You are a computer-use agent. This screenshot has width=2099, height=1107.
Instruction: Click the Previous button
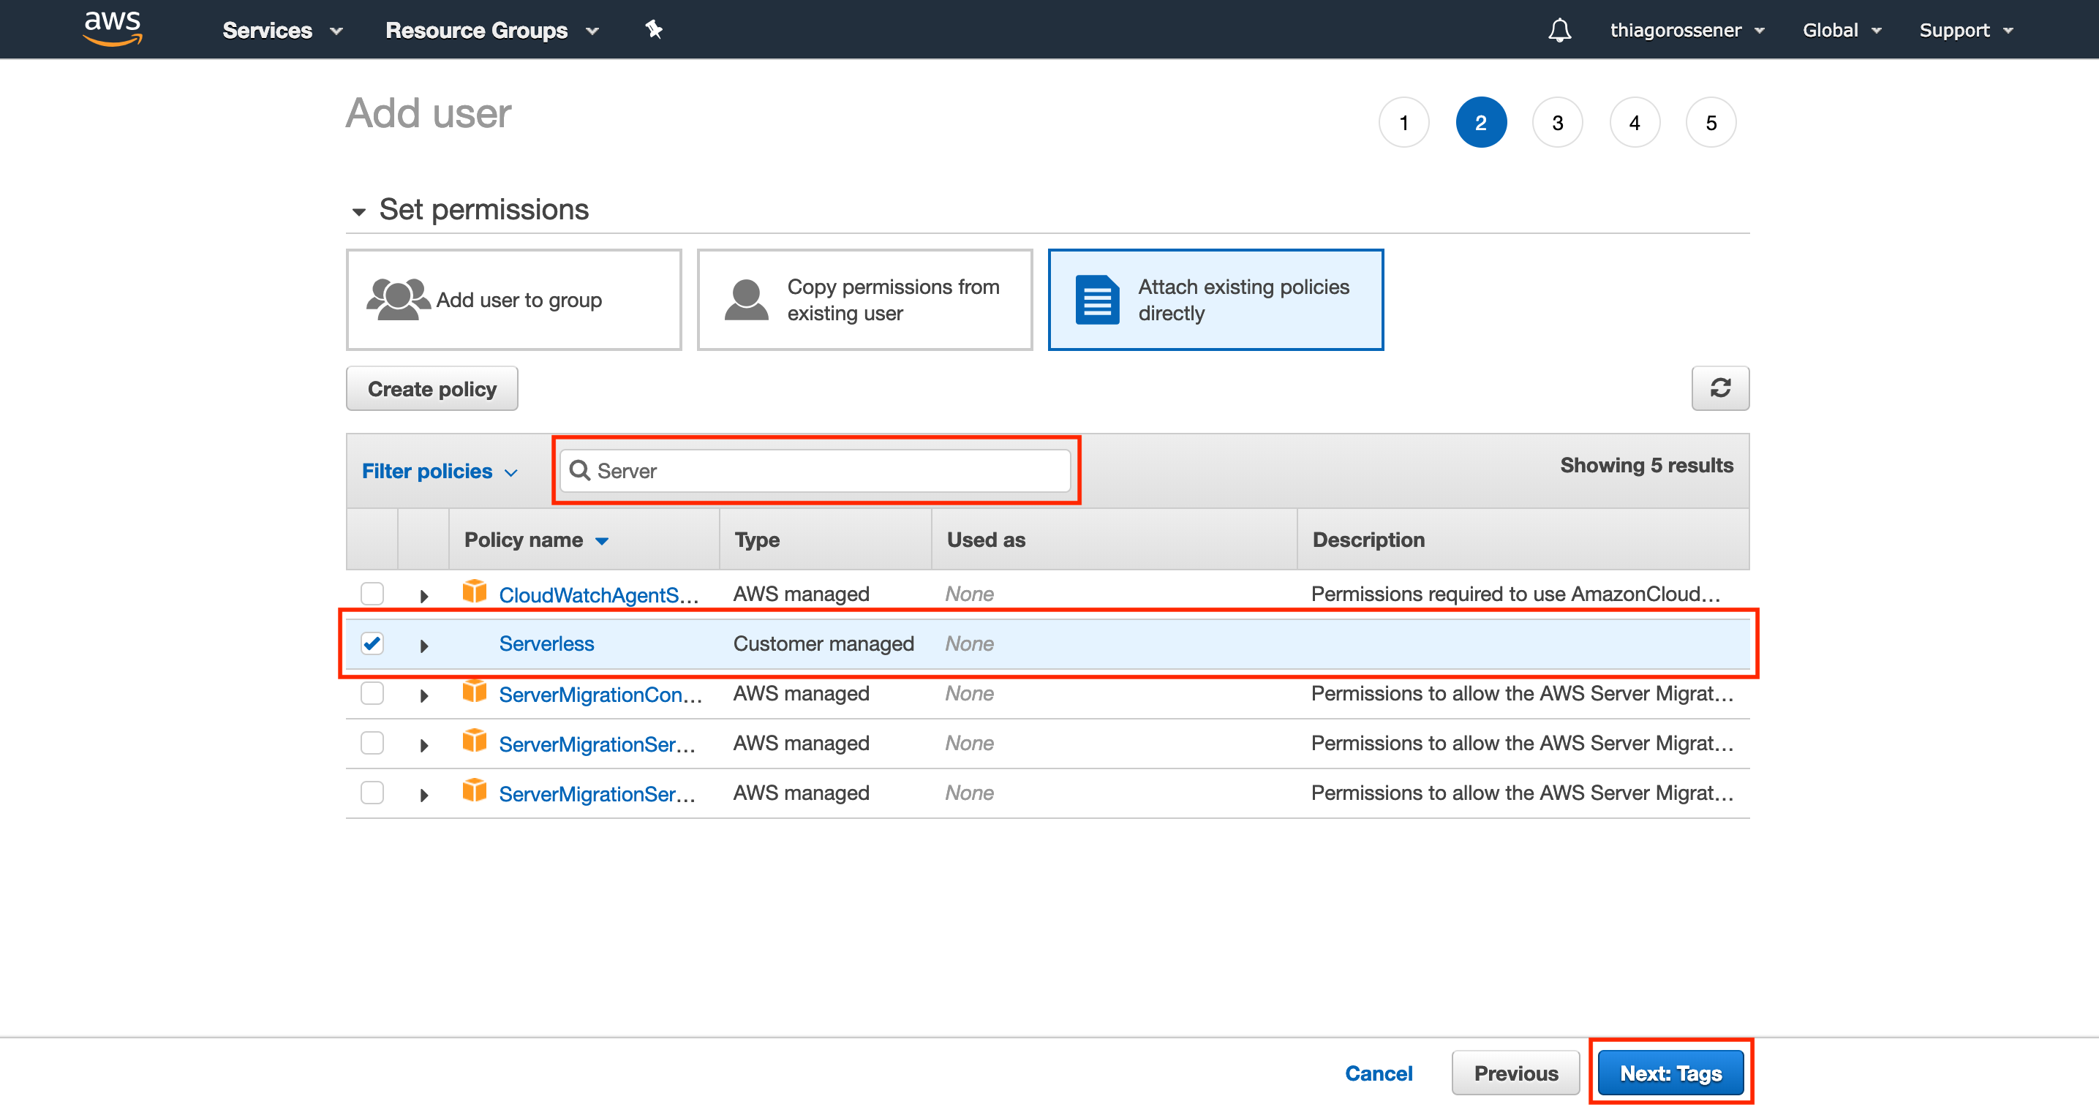(1515, 1073)
